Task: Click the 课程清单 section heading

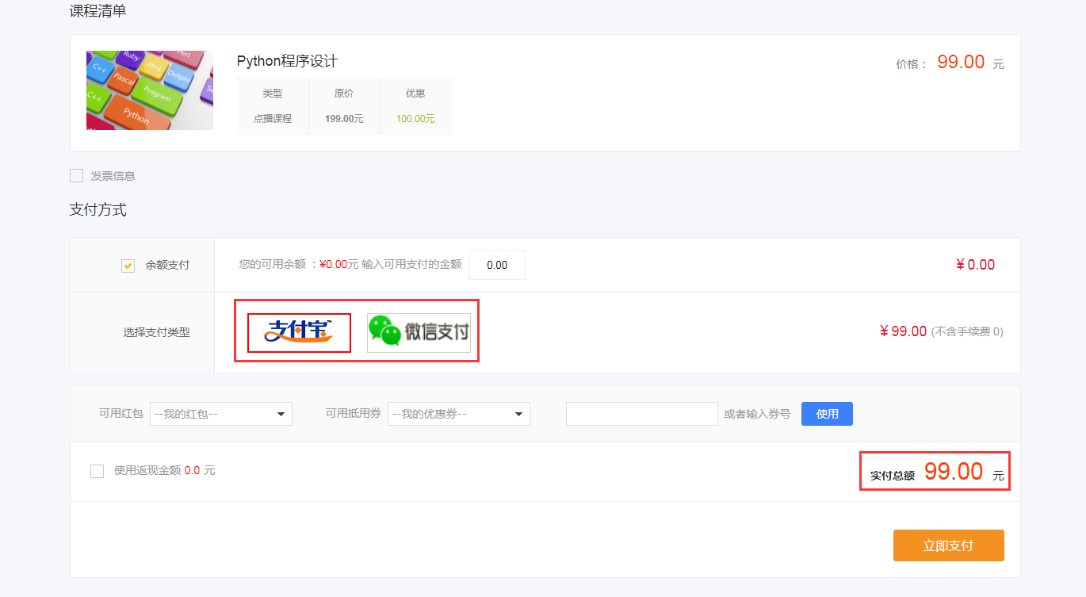Action: pos(98,11)
